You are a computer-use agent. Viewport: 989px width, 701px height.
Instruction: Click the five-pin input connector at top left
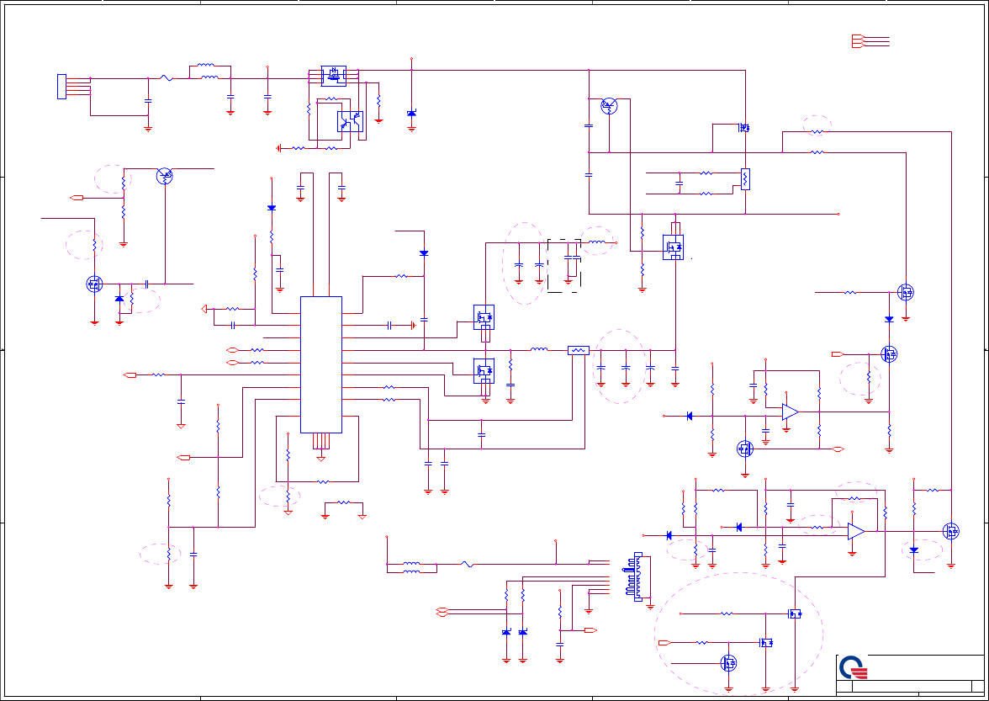pos(62,87)
